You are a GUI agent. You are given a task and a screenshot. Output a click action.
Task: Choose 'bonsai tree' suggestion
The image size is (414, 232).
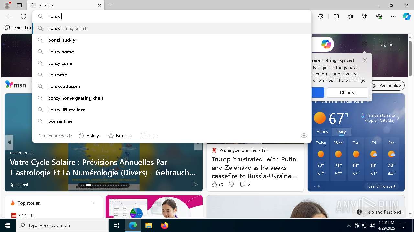172,121
